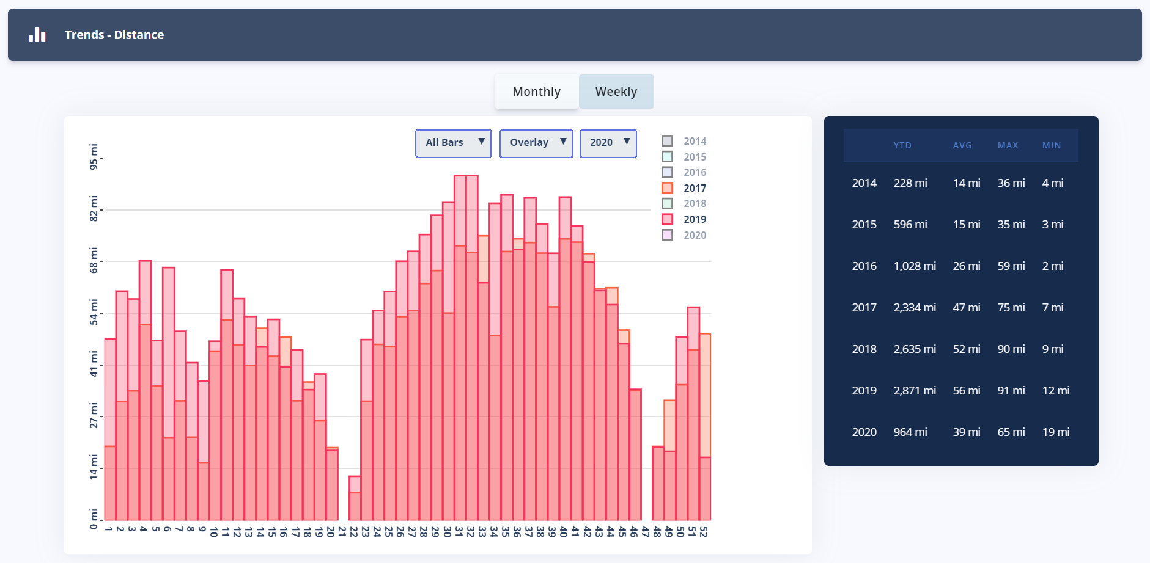Open the 2020 year dropdown
This screenshot has width=1150, height=563.
pyautogui.click(x=608, y=143)
